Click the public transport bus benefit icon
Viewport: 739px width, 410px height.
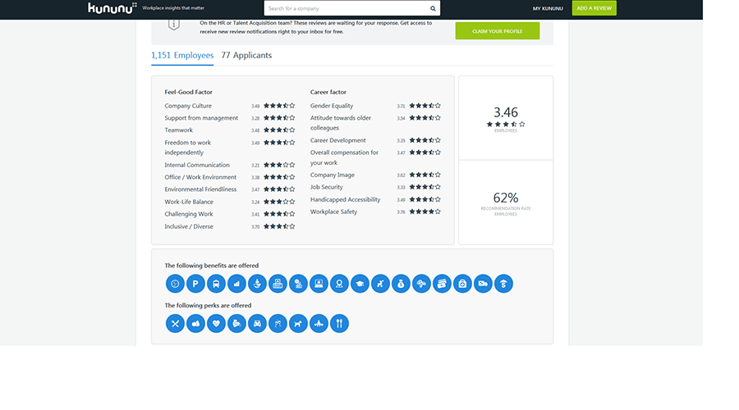216,284
